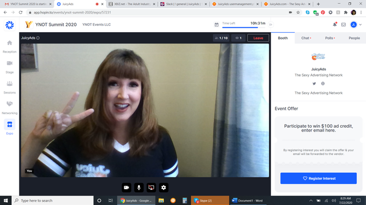
Task: Click the YNOT Summit Y logo
Action: (x=29, y=25)
